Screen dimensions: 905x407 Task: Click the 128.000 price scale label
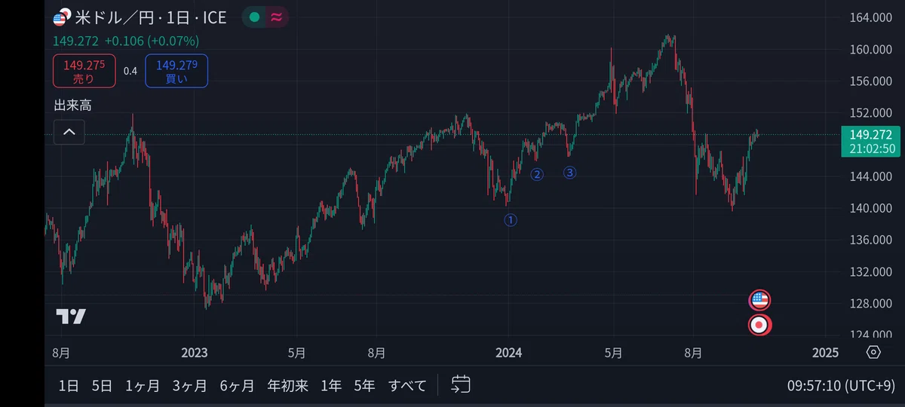pyautogui.click(x=870, y=303)
